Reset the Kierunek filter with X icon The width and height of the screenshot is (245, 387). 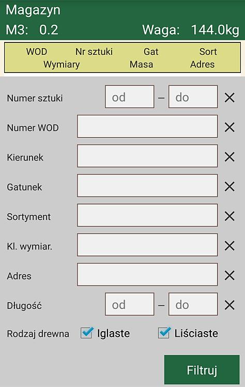pyautogui.click(x=229, y=157)
